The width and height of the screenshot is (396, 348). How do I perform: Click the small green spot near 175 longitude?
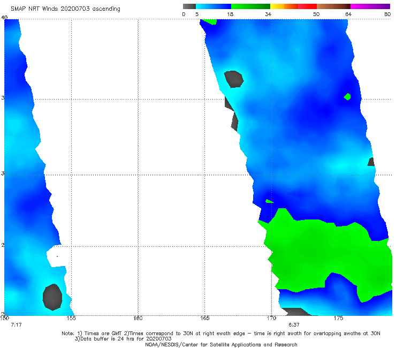(347, 96)
